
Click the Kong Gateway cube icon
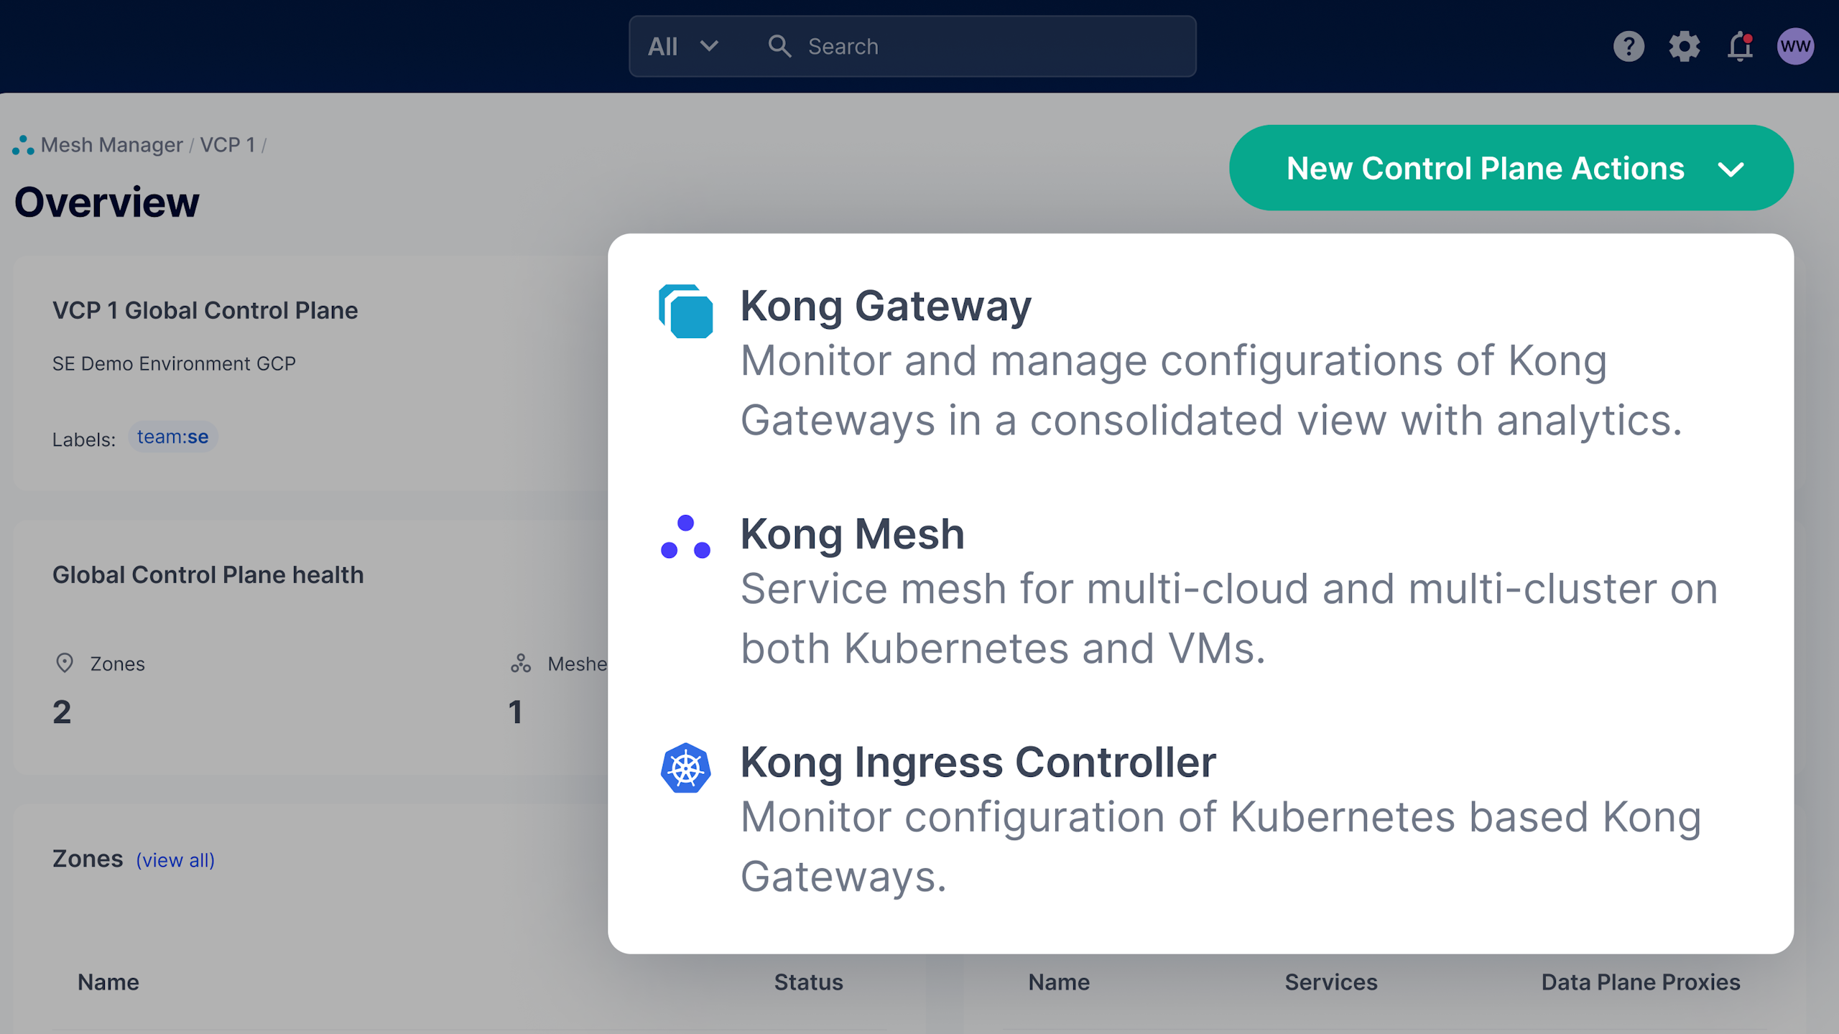point(686,312)
